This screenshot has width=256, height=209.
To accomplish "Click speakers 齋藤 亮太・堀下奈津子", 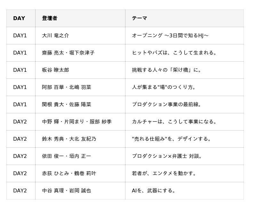I will click(68, 53).
